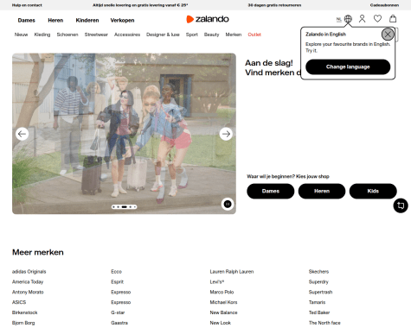
Task: Select the red Outlet category
Action: click(254, 35)
